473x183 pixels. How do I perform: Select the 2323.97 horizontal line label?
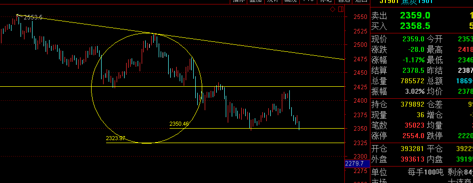click(116, 138)
